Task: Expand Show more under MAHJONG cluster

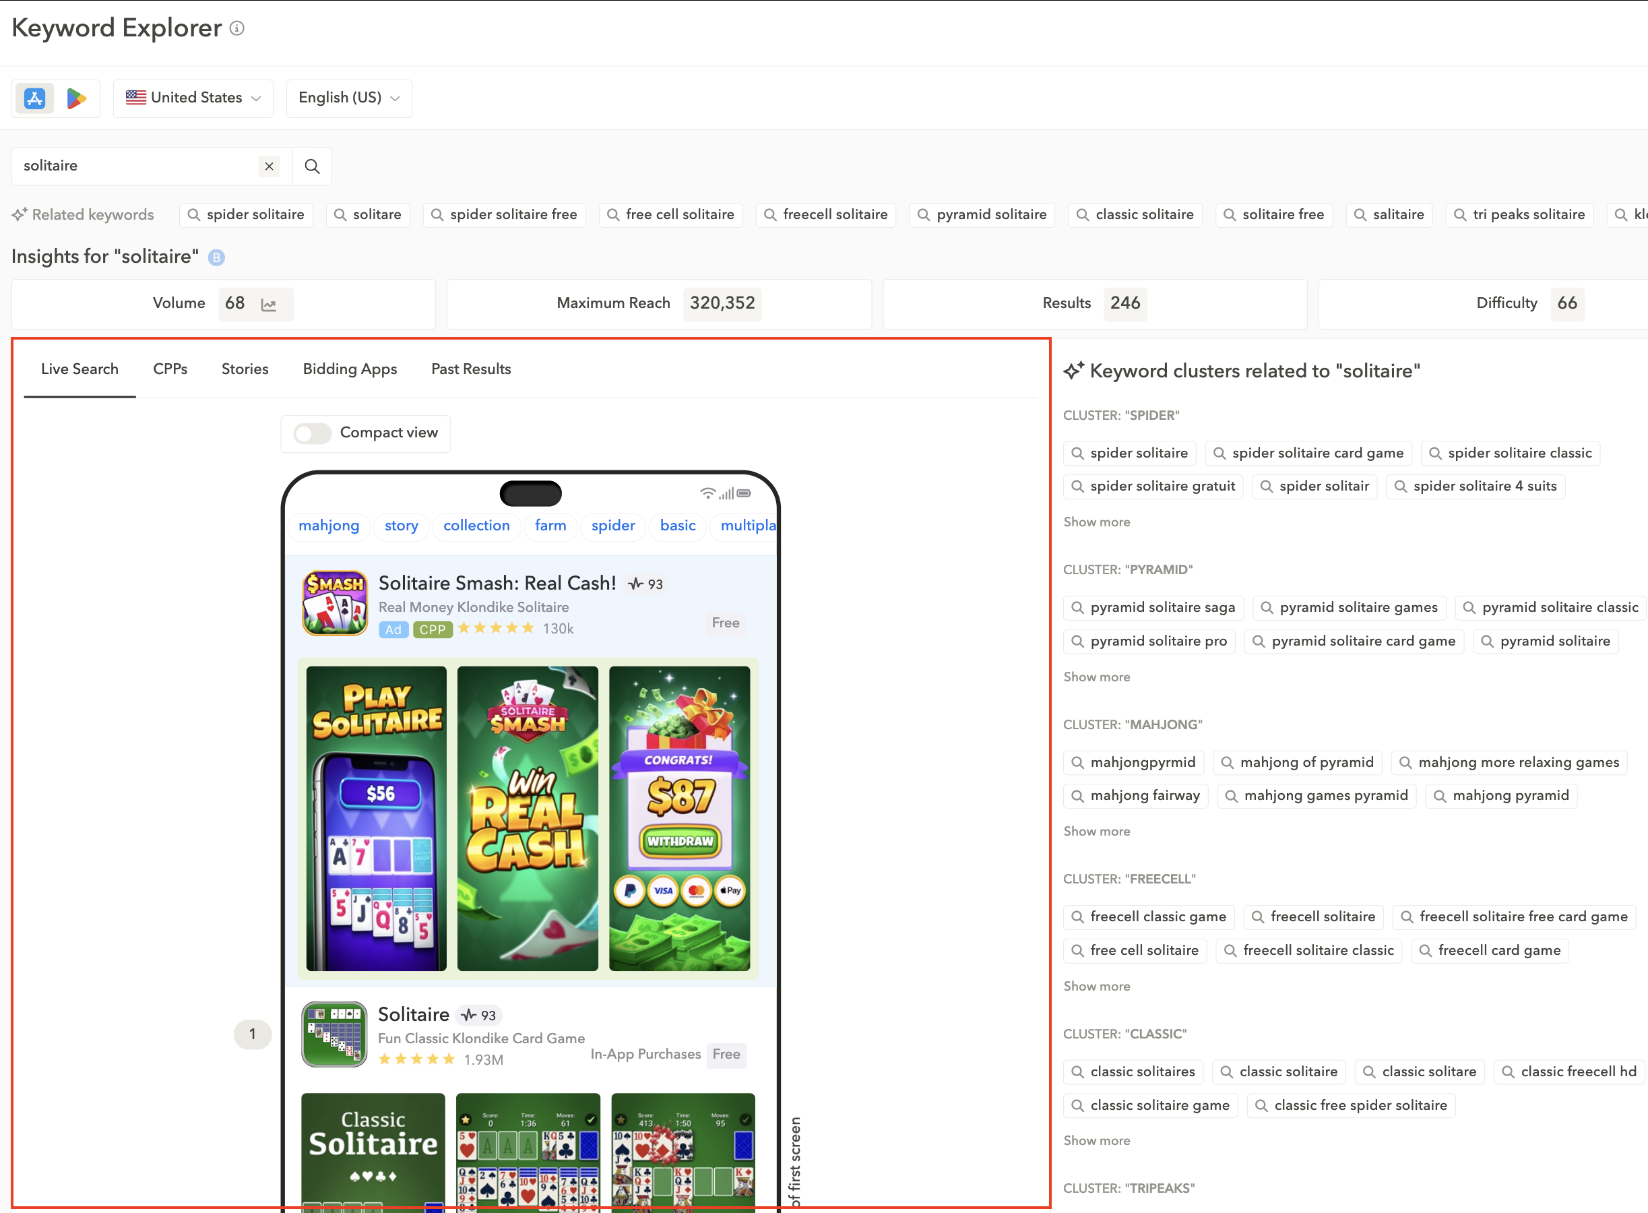Action: [1097, 831]
